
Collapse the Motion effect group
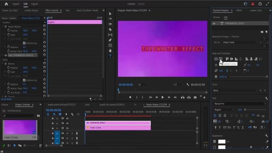point(3,64)
